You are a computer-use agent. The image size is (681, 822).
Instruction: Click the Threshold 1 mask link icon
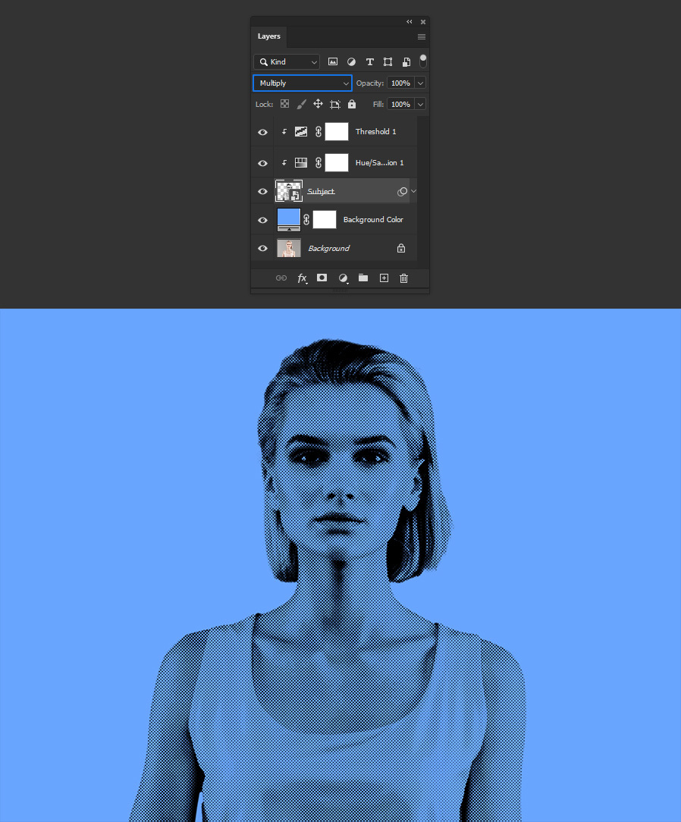tap(319, 132)
